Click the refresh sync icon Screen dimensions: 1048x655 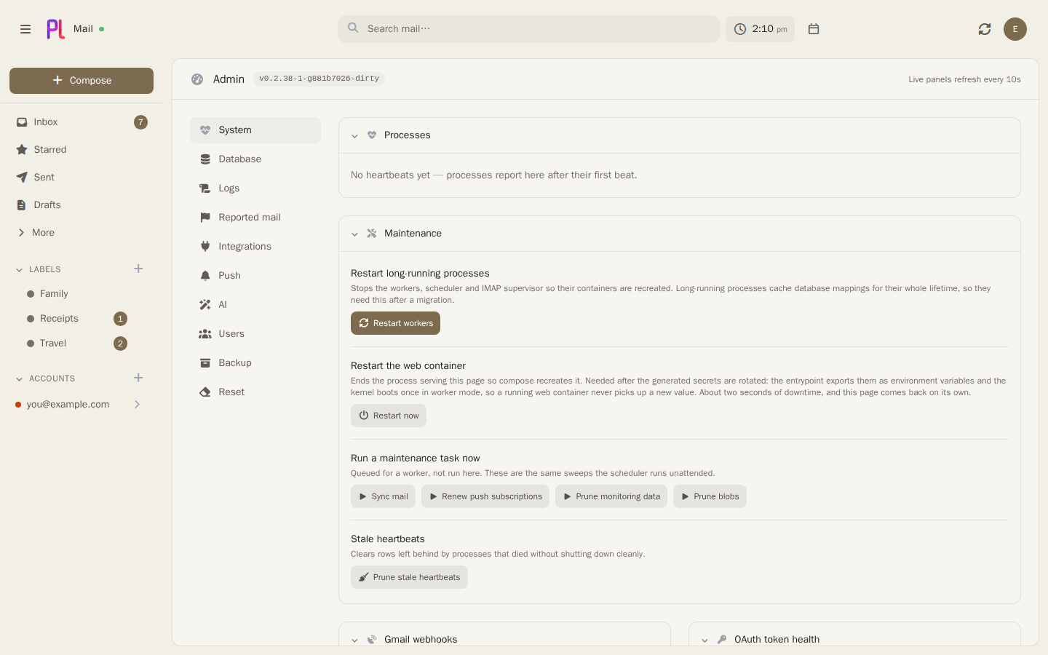pyautogui.click(x=985, y=29)
